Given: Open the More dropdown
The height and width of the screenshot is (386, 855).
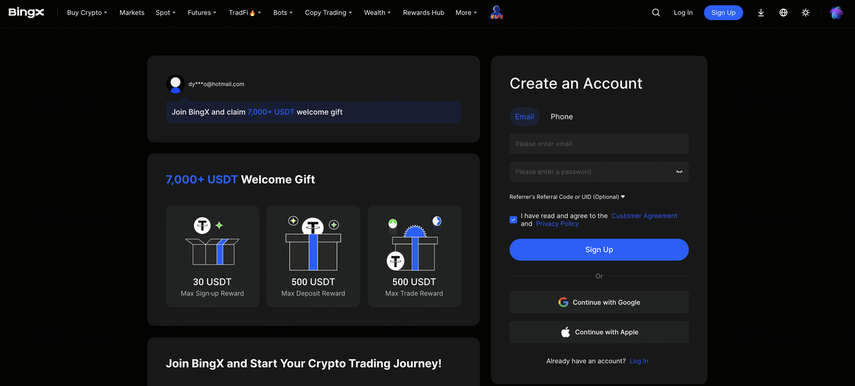Looking at the screenshot, I should (466, 13).
